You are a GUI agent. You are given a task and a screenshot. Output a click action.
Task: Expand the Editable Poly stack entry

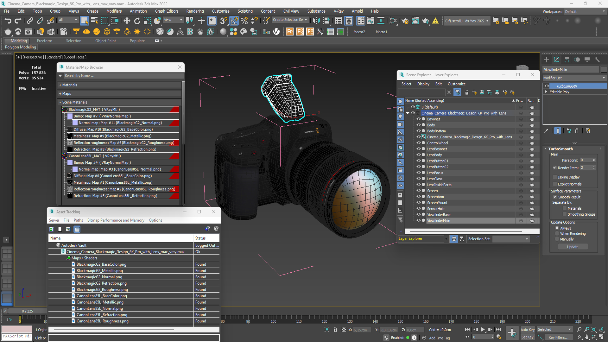(x=546, y=92)
